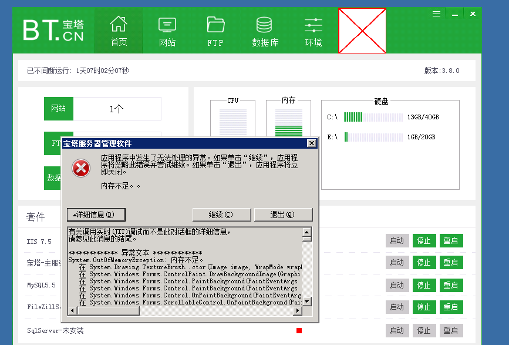Screen dimensions: 509x345
Task: Select the SqlServer-未安装 row label
Action: tap(55, 330)
